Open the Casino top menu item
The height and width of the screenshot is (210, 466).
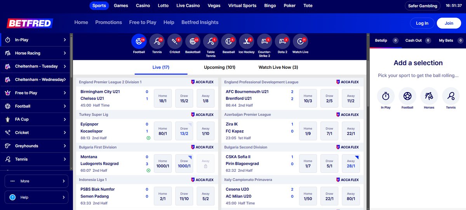pos(143,6)
